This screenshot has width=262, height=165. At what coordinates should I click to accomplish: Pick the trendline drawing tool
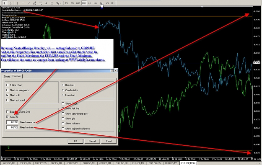tap(29, 3)
